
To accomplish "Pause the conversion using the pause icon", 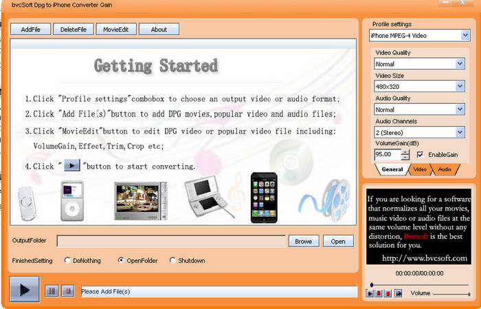I will (52, 291).
